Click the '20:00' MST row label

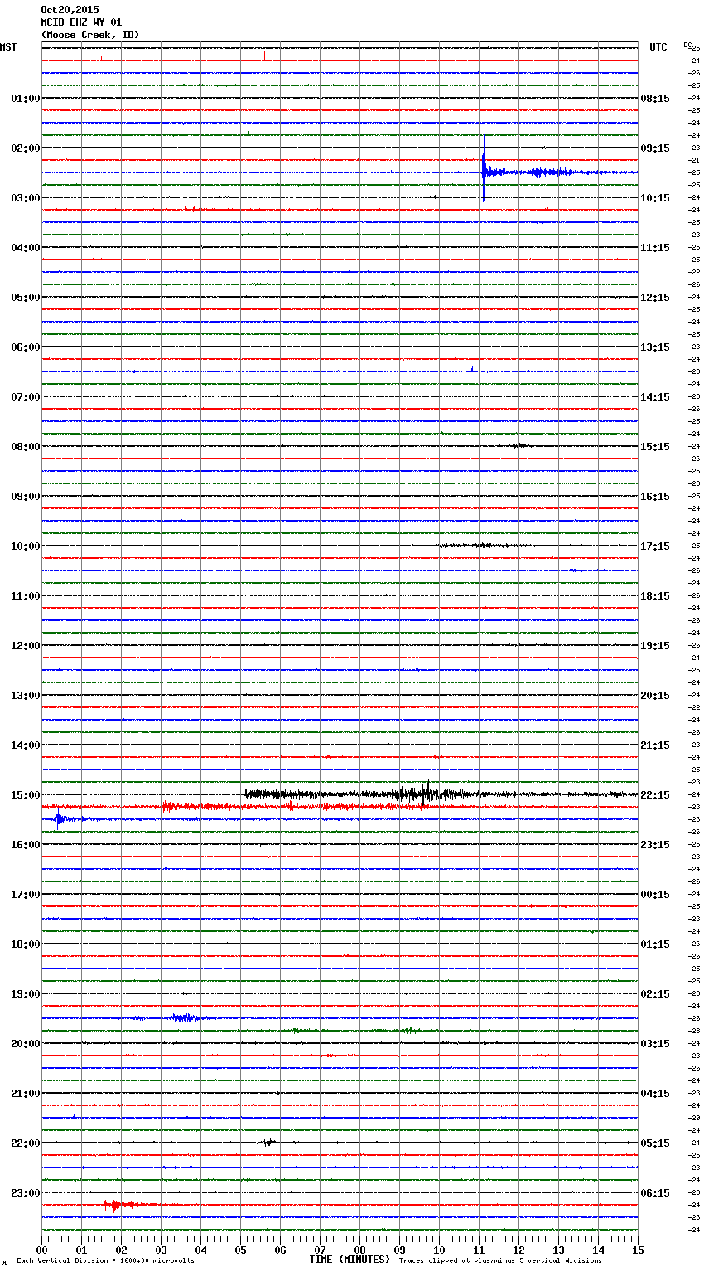[25, 1044]
